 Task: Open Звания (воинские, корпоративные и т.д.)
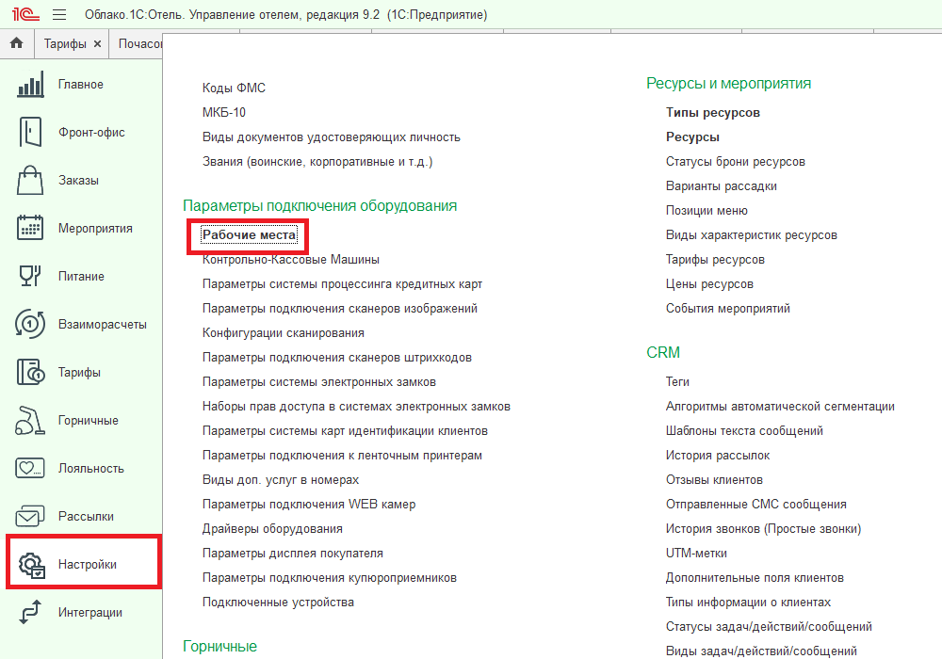point(317,162)
